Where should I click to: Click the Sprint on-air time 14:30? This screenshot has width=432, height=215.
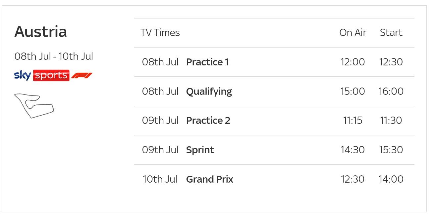(x=352, y=150)
